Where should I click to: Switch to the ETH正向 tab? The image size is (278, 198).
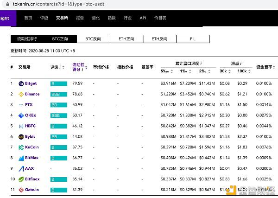[x=126, y=39]
